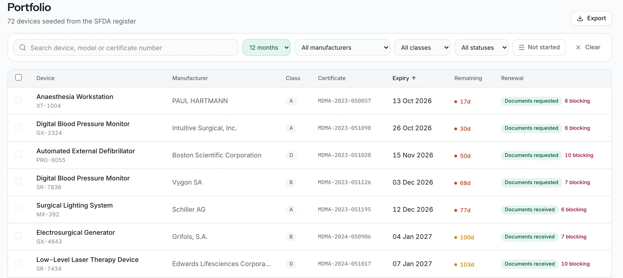This screenshot has width=623, height=278.
Task: Click manufacturer Grifols, S.A.
Action: (x=190, y=237)
